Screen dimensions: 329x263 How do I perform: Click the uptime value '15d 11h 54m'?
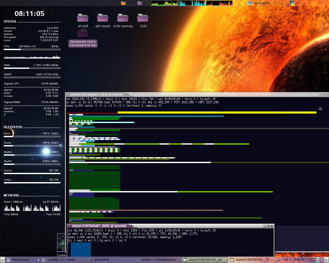(x=50, y=34)
